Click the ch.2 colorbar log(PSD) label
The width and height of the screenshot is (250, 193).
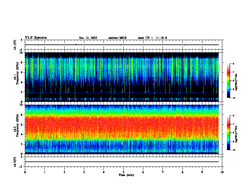[x=236, y=134]
